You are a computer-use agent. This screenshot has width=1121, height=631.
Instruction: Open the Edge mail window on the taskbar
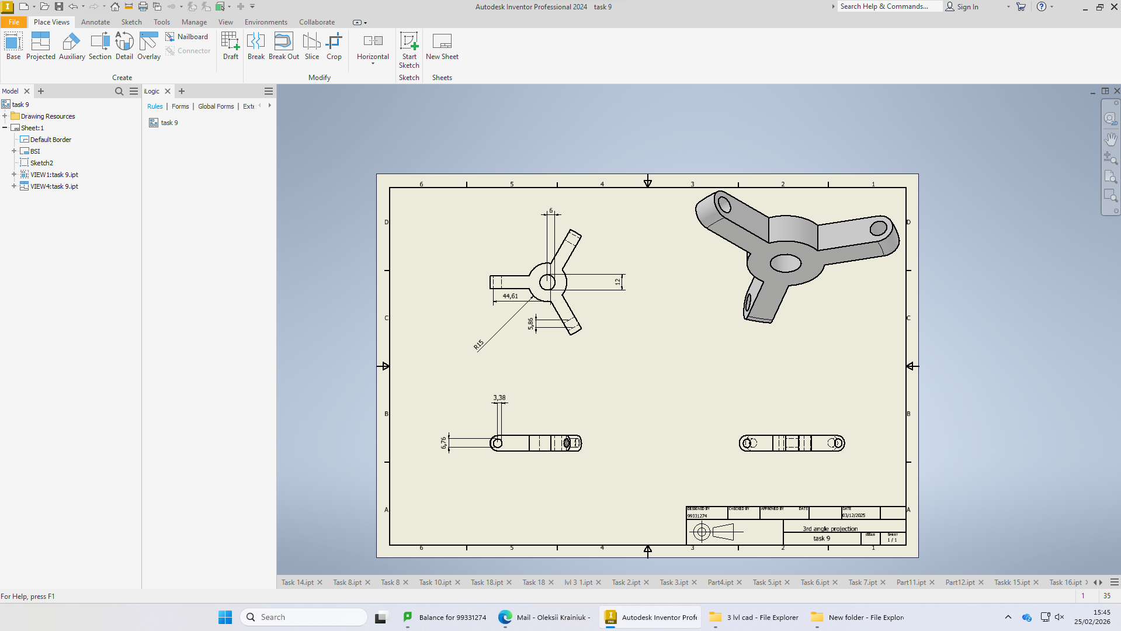(x=545, y=617)
